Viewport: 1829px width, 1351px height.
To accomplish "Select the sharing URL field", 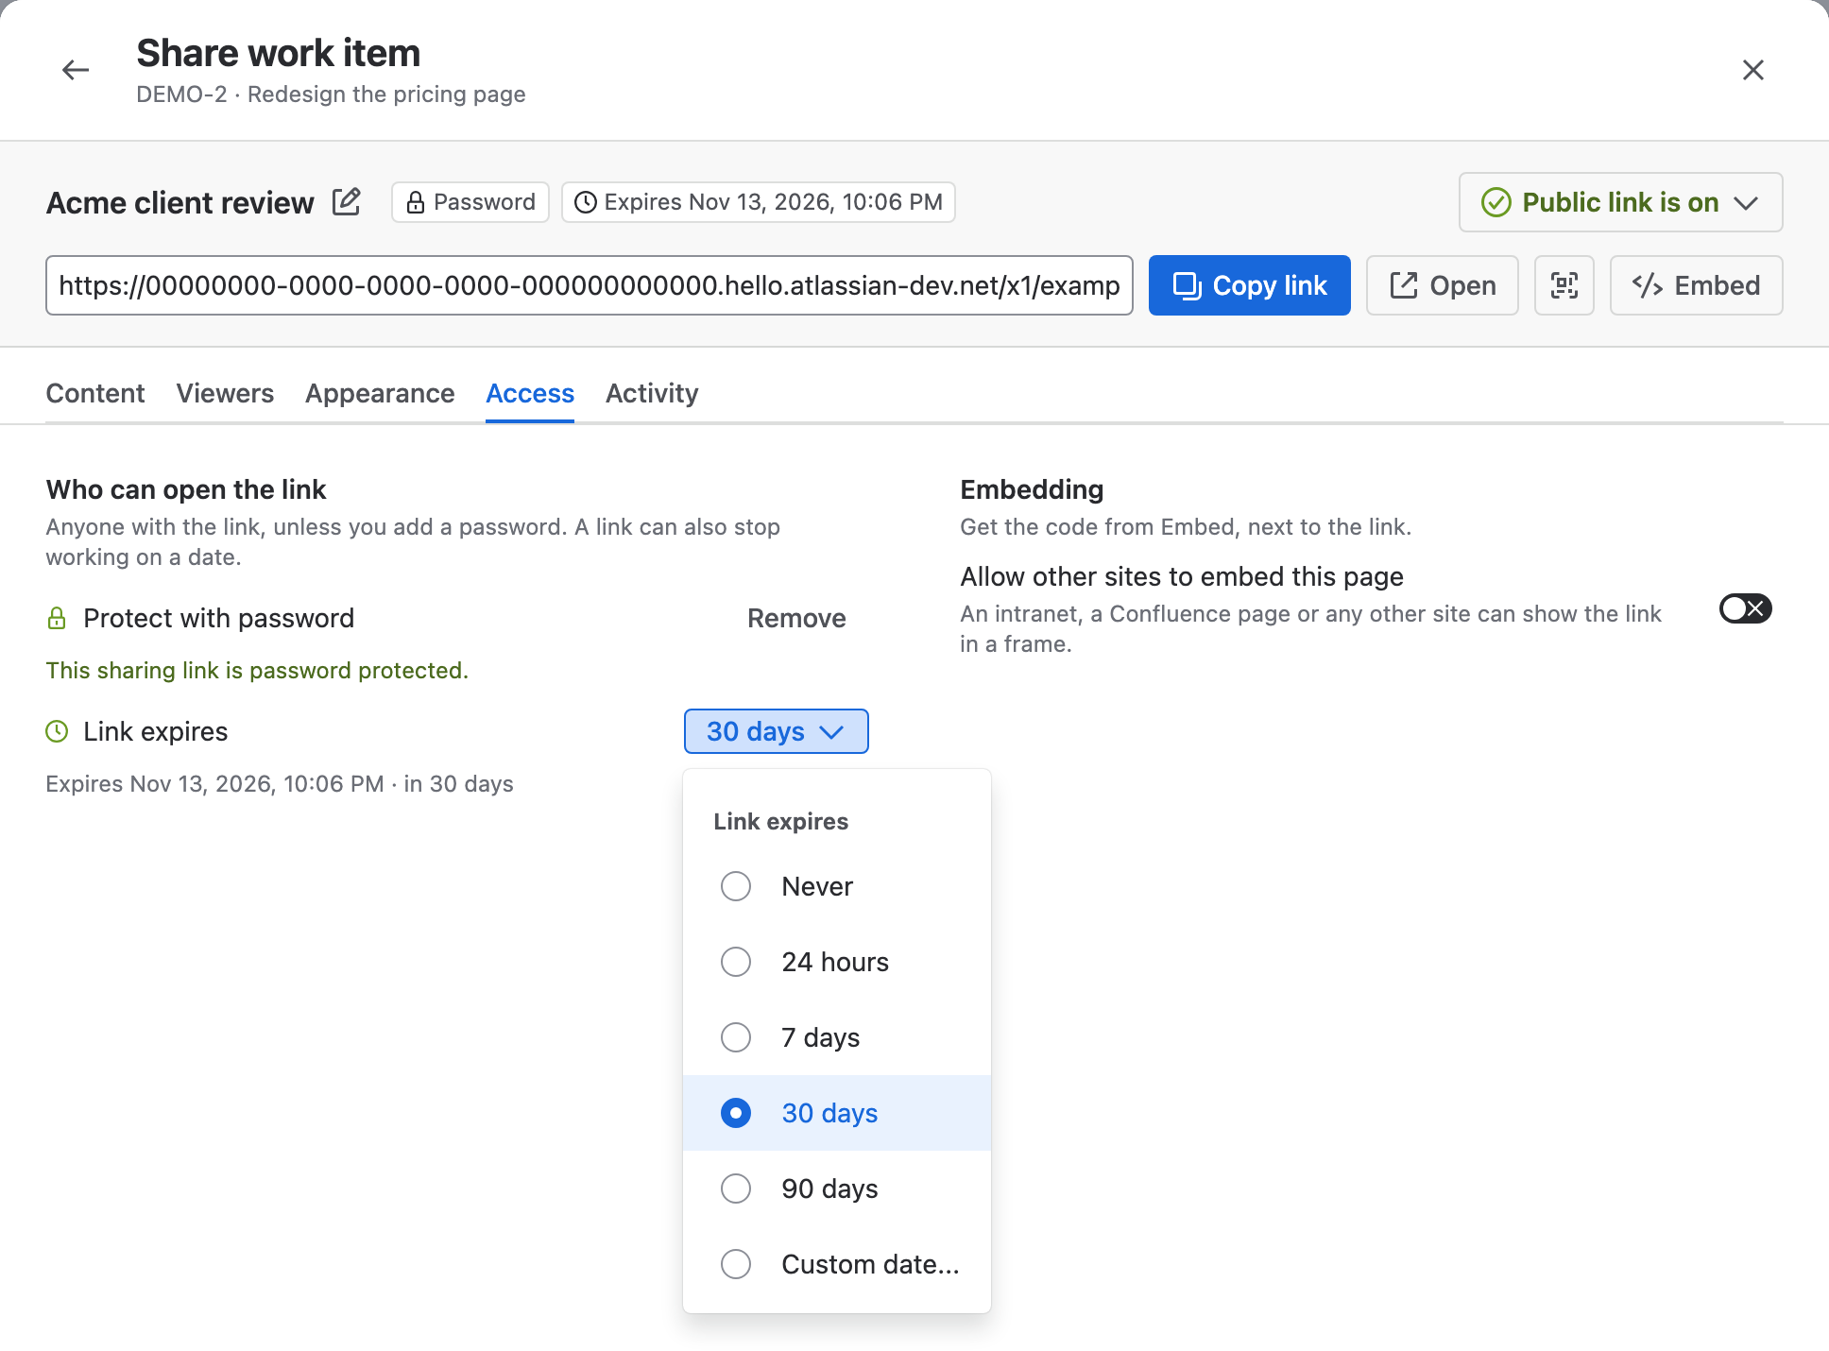I will 590,285.
